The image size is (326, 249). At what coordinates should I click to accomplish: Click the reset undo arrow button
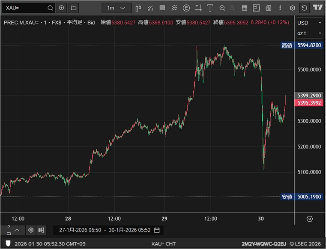tap(305, 8)
